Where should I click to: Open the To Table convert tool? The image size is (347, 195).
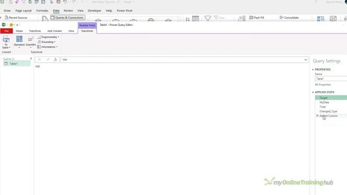coord(6,42)
